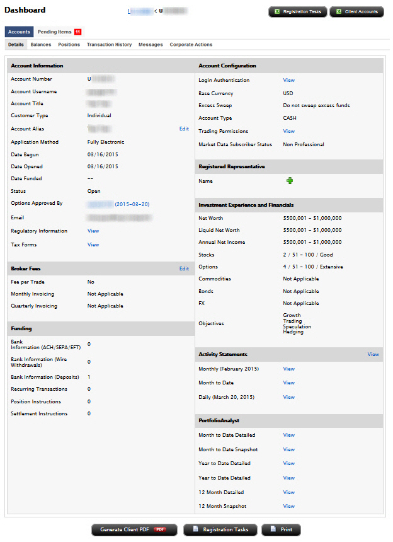Click the page icon on Print button
The width and height of the screenshot is (393, 542).
(273, 530)
